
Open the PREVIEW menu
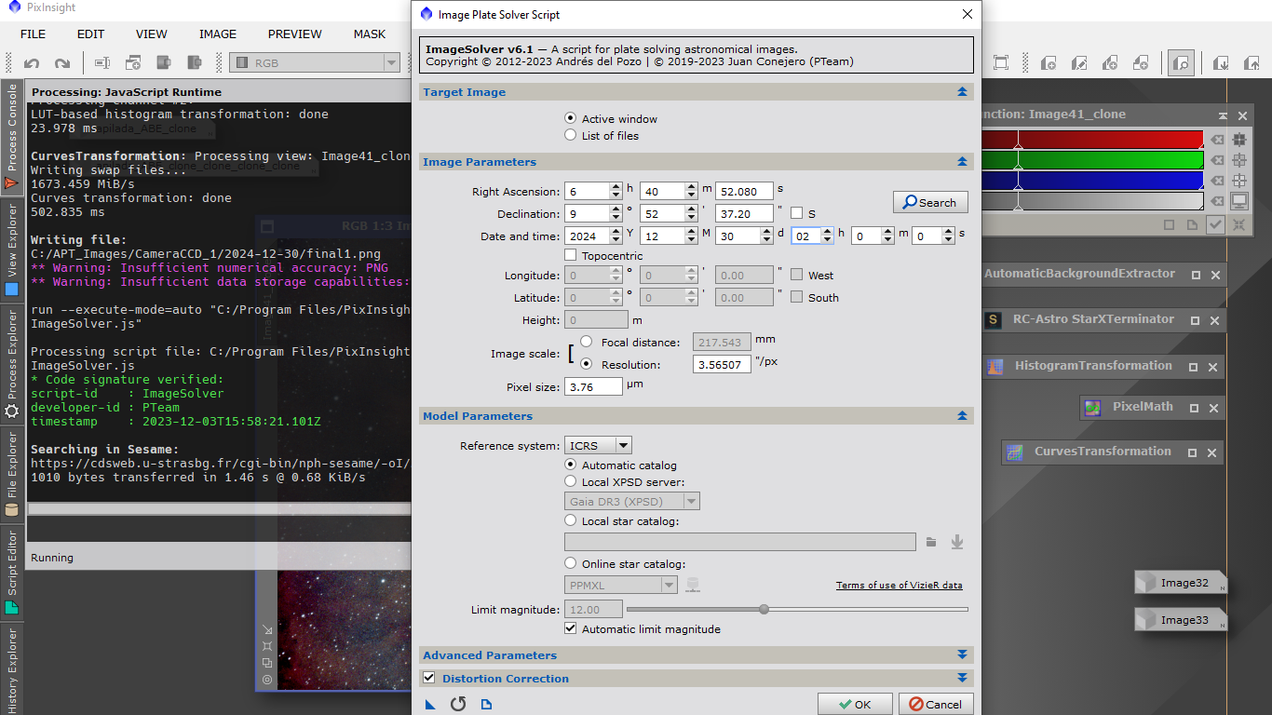(295, 34)
